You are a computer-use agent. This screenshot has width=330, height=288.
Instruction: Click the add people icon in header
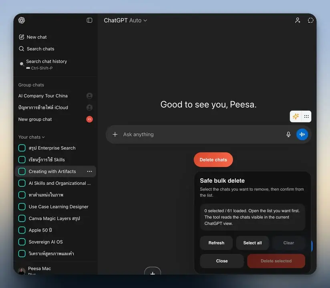click(x=298, y=20)
